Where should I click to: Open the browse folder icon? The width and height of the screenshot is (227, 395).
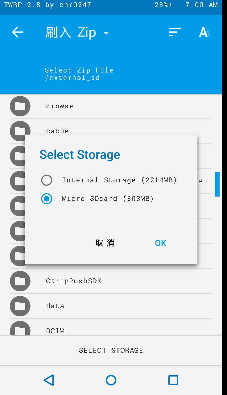point(20,106)
